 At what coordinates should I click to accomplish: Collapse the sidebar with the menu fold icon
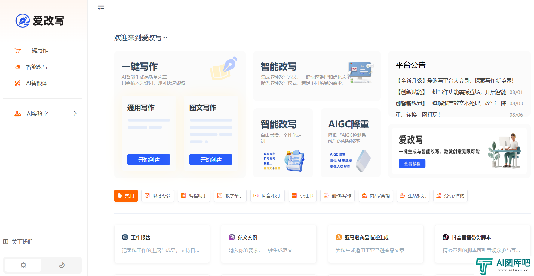(x=101, y=8)
